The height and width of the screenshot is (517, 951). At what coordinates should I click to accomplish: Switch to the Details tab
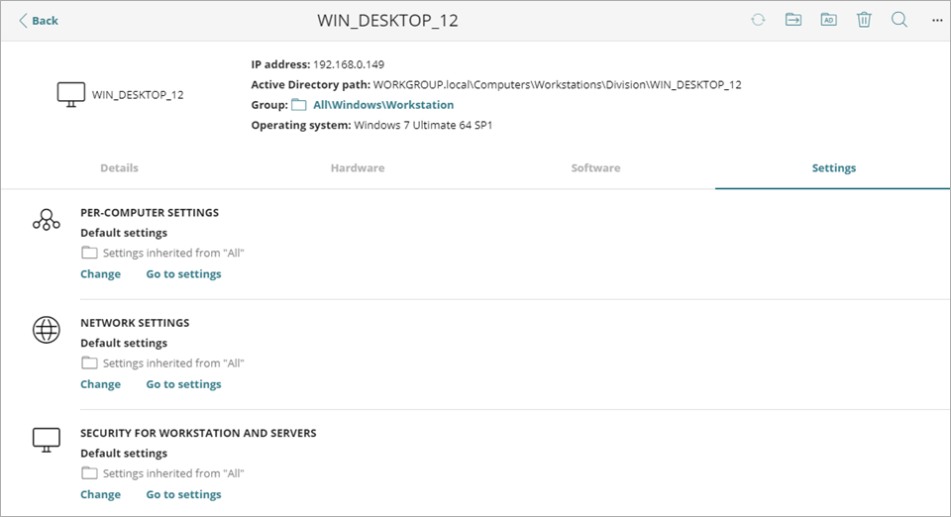click(x=119, y=168)
